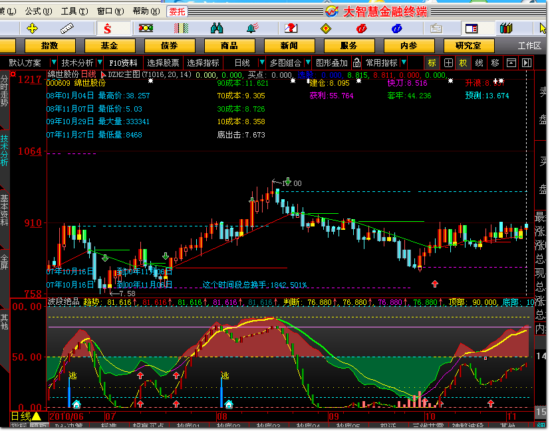Switch to the 分时走势 side tab
This screenshot has width=550, height=431.
coord(5,90)
